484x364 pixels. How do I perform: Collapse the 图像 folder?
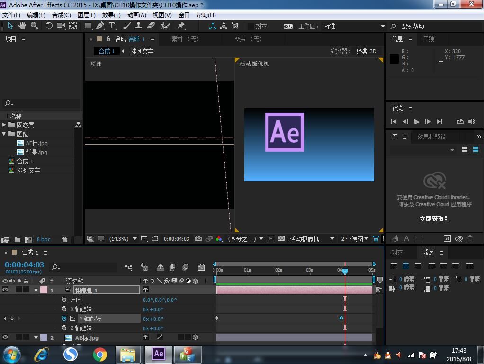[x=4, y=134]
